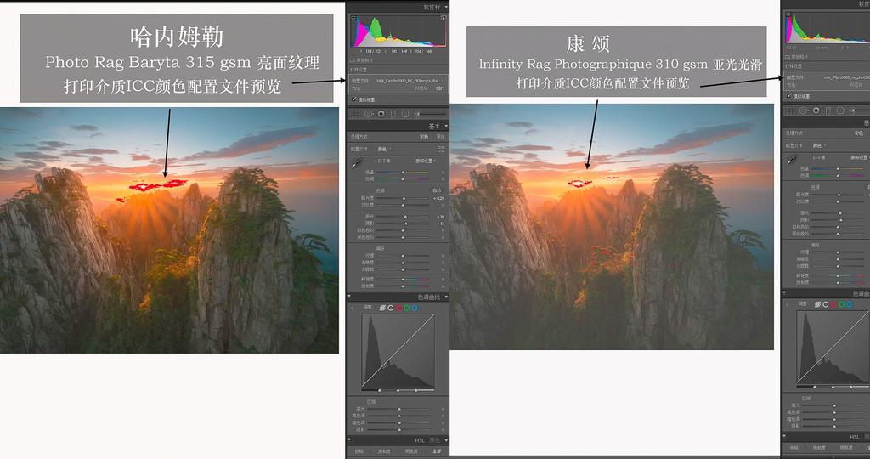Collapse the HSL / 颜色 panel in left panel
The width and height of the screenshot is (870, 459).
(446, 440)
